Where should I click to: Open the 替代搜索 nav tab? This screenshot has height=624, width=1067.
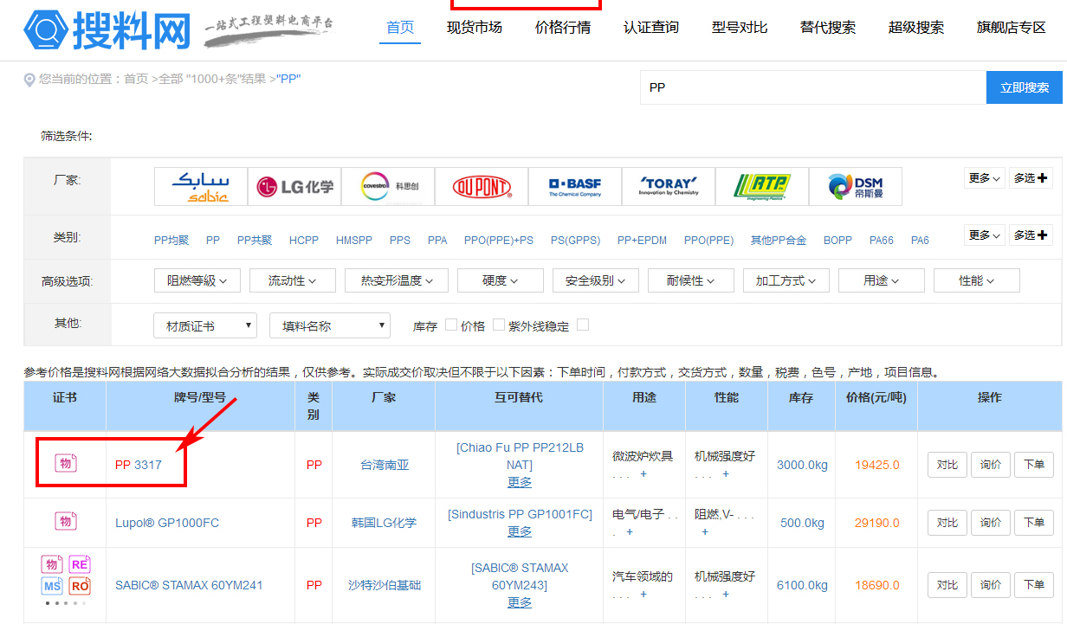point(828,27)
